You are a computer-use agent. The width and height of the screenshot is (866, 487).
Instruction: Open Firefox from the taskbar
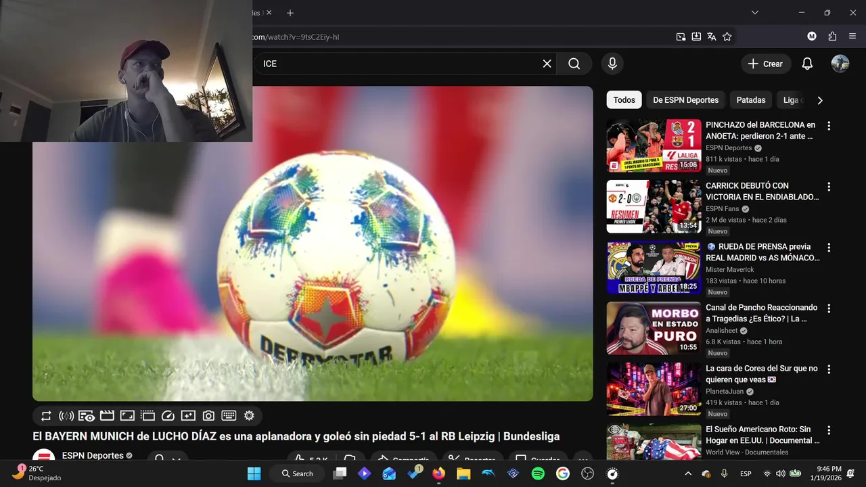pyautogui.click(x=438, y=473)
